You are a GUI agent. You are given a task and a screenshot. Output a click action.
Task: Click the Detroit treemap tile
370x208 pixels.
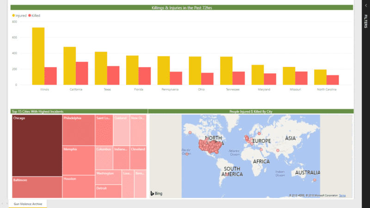[x=108, y=191]
